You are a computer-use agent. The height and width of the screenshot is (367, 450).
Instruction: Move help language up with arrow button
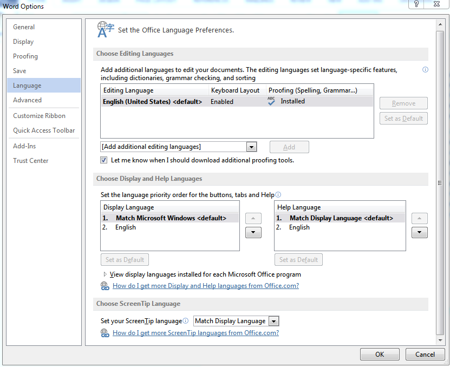pyautogui.click(x=420, y=218)
